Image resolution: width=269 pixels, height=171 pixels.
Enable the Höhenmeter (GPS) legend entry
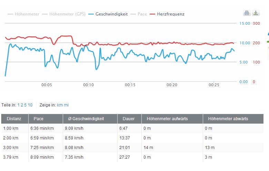click(x=65, y=14)
